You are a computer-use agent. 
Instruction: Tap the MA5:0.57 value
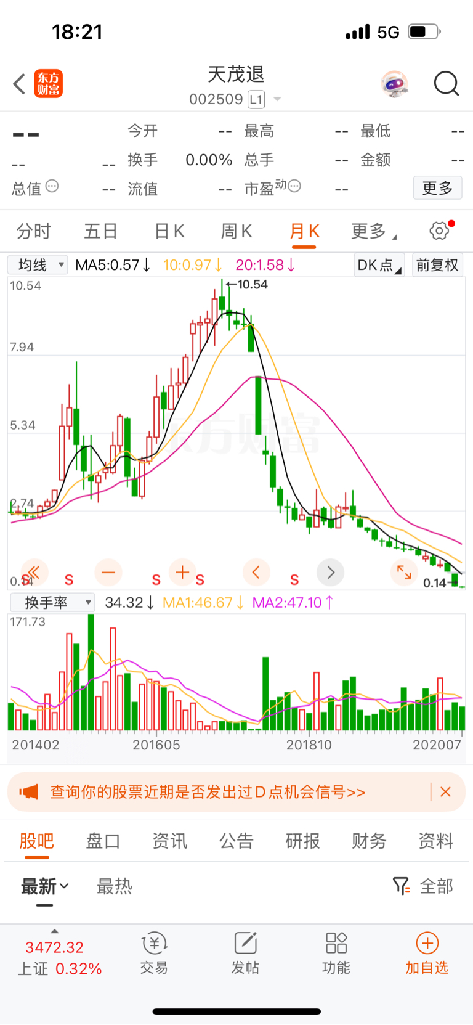[113, 265]
